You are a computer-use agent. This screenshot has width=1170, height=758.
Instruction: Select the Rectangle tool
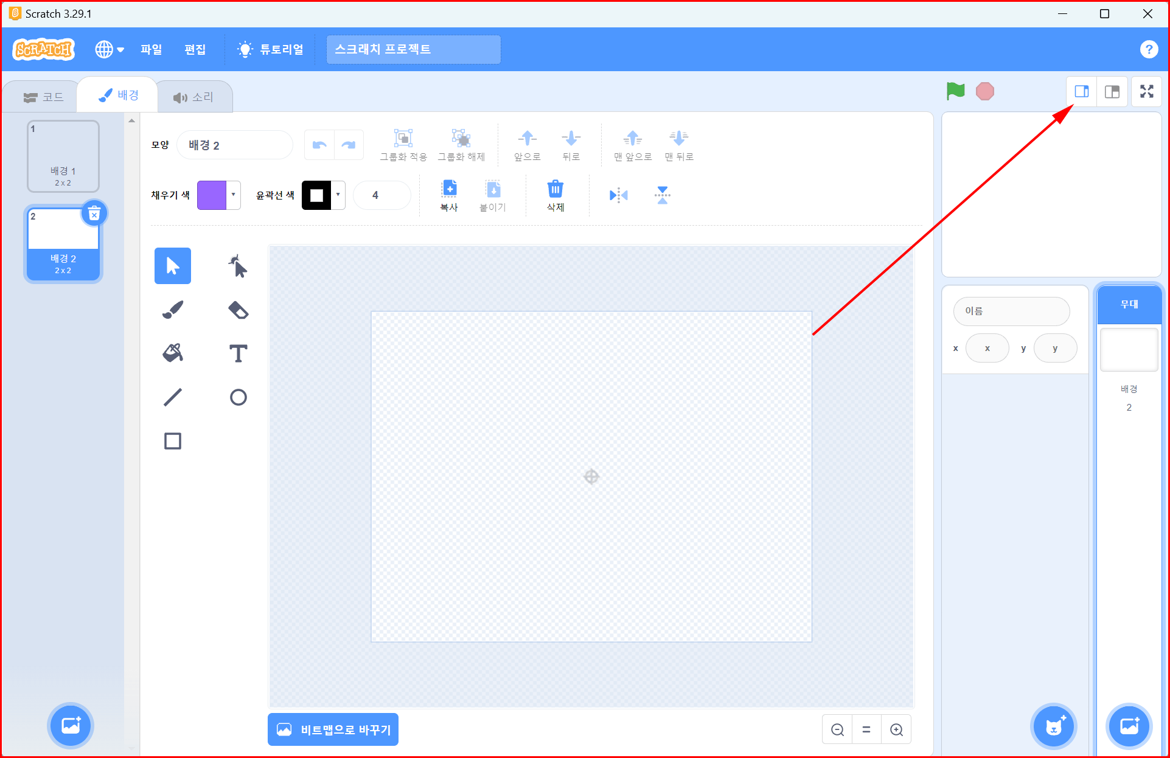173,441
